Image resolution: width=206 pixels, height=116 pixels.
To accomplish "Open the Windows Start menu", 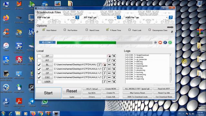I will pyautogui.click(x=3, y=113).
